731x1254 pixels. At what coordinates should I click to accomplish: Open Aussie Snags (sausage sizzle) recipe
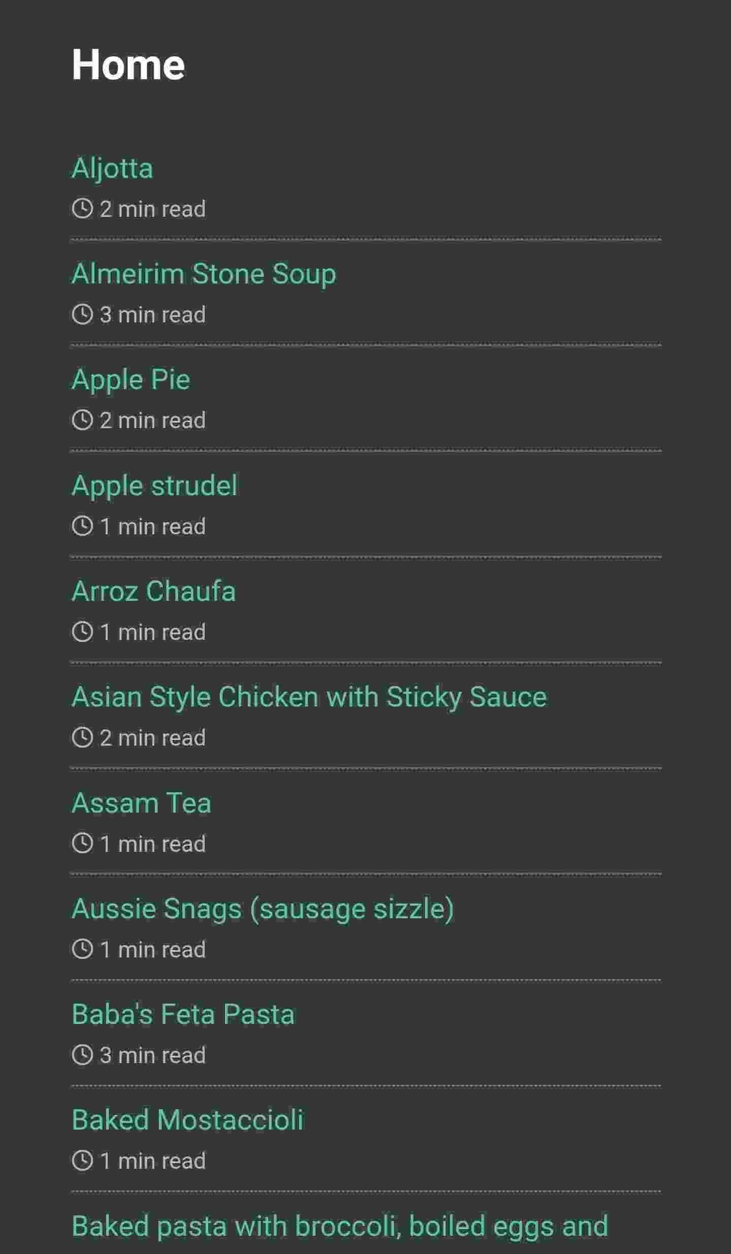coord(262,909)
